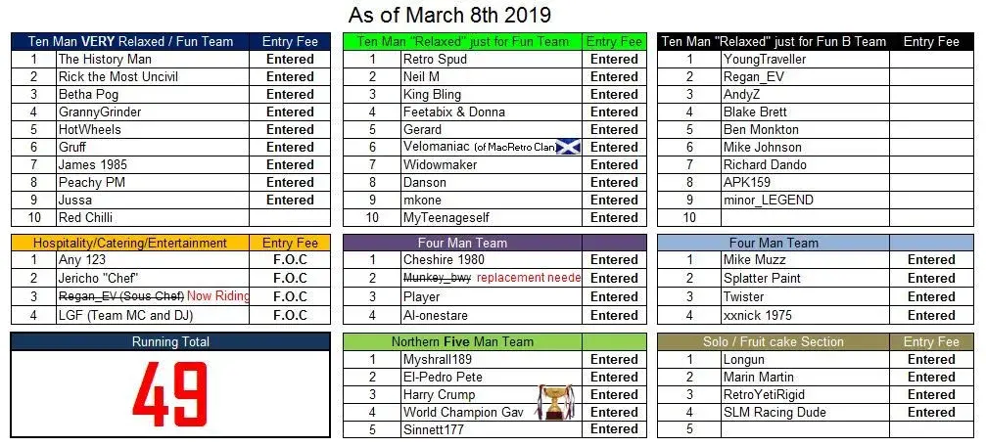Select the orange Hospitality/Catering/Entertainment header
The image size is (986, 447).
tap(130, 243)
